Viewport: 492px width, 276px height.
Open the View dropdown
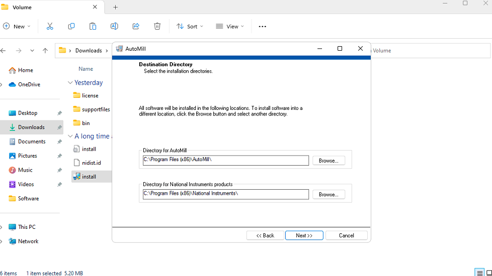click(x=230, y=26)
